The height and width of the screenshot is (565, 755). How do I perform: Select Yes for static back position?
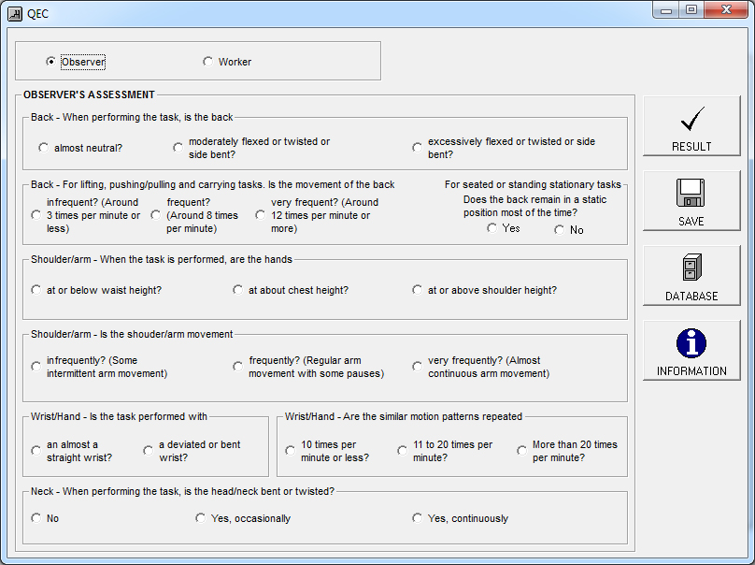coord(491,228)
